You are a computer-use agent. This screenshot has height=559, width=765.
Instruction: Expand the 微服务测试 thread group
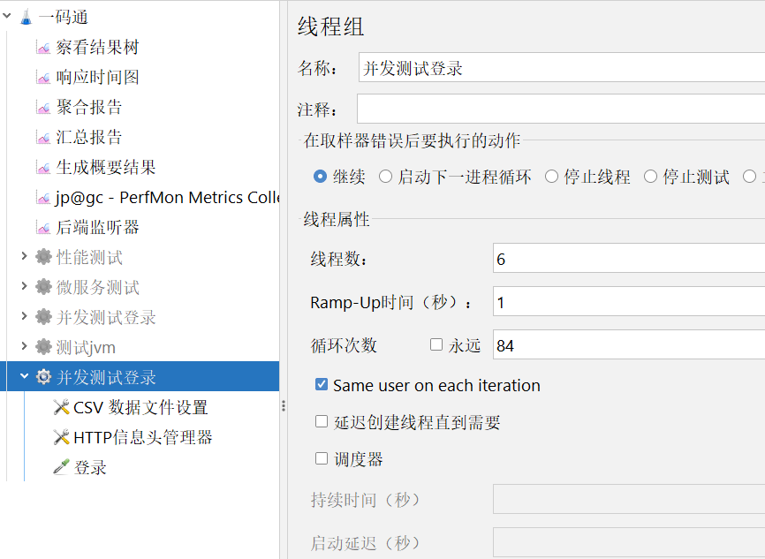pos(24,287)
